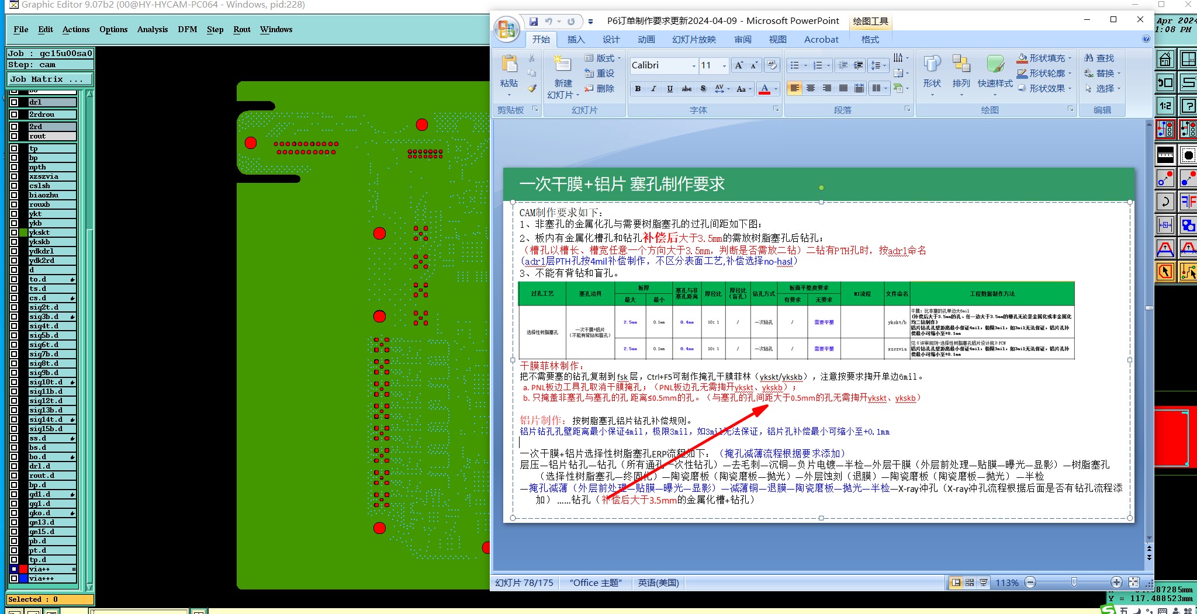The height and width of the screenshot is (614, 1197).
Task: Click the home view icon in Graphic Editor
Action: tap(1165, 59)
